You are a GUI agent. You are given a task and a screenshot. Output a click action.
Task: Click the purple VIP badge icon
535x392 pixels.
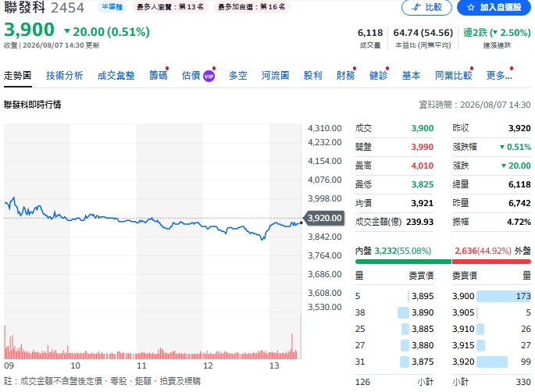[209, 76]
